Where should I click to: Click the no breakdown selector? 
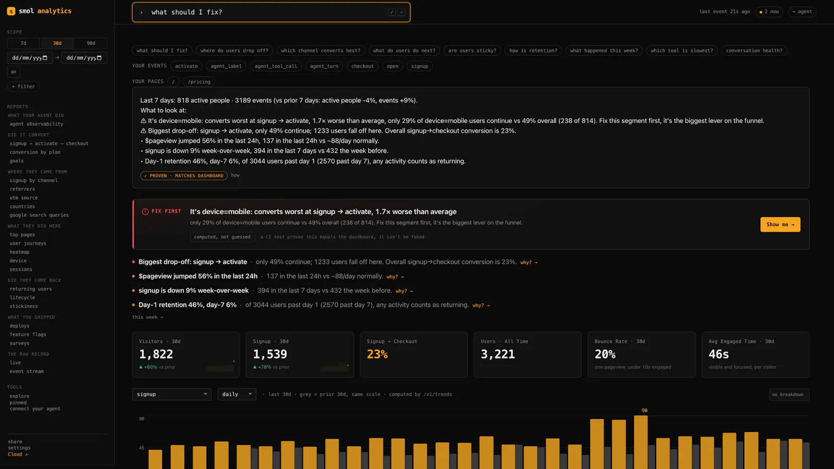789,394
